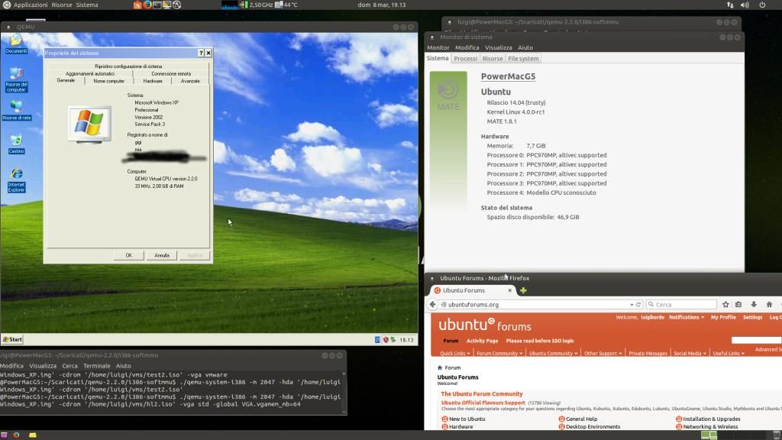Open Risorse del computer icon on XP desktop
The width and height of the screenshot is (782, 440).
(16, 79)
